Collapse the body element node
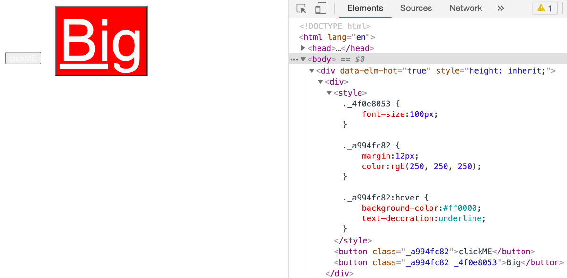567x278 pixels. click(x=303, y=60)
